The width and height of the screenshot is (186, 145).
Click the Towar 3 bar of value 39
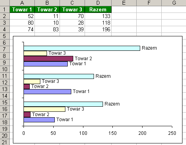[35, 54]
